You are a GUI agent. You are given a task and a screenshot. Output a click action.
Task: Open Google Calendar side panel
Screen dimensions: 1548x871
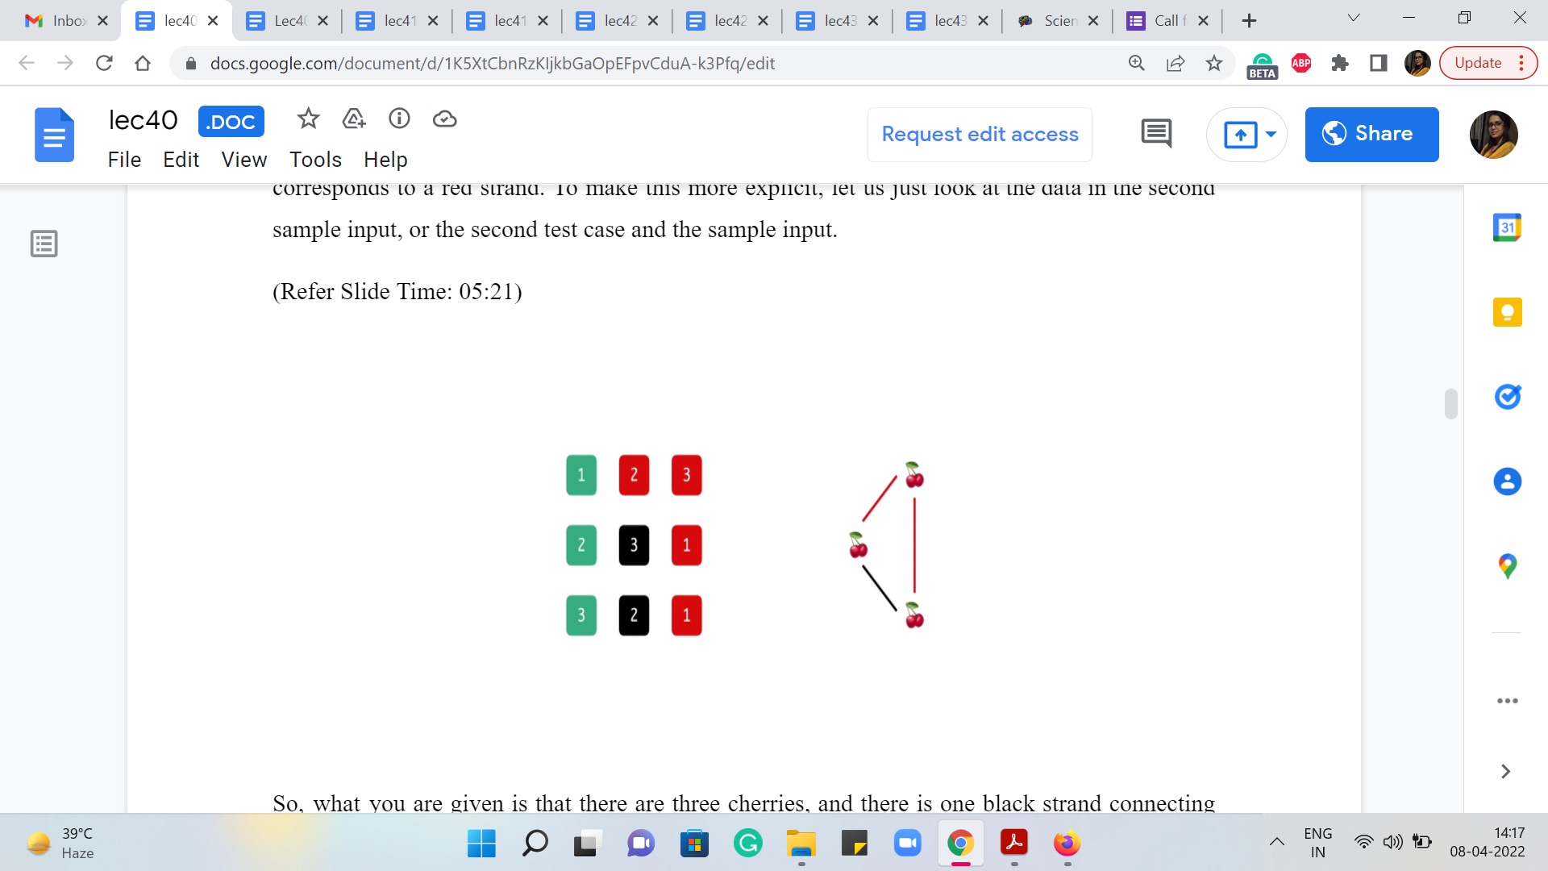pyautogui.click(x=1507, y=228)
